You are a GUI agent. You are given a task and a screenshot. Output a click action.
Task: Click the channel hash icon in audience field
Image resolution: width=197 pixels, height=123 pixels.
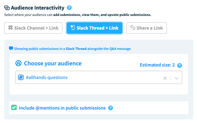coord(21,77)
